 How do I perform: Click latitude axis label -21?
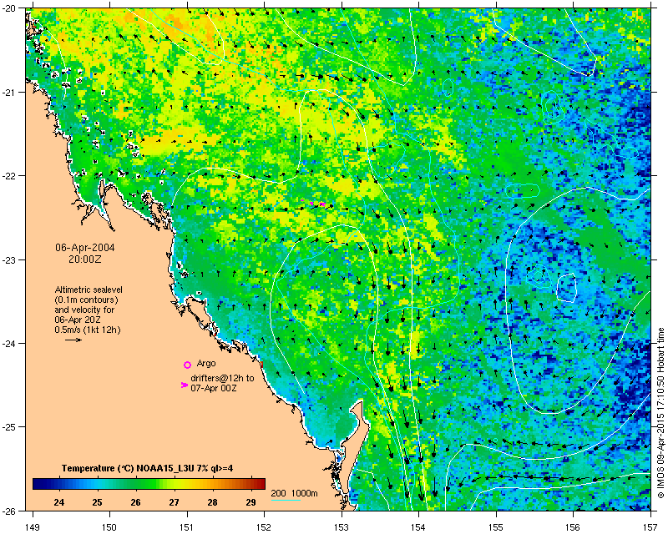click(x=8, y=92)
